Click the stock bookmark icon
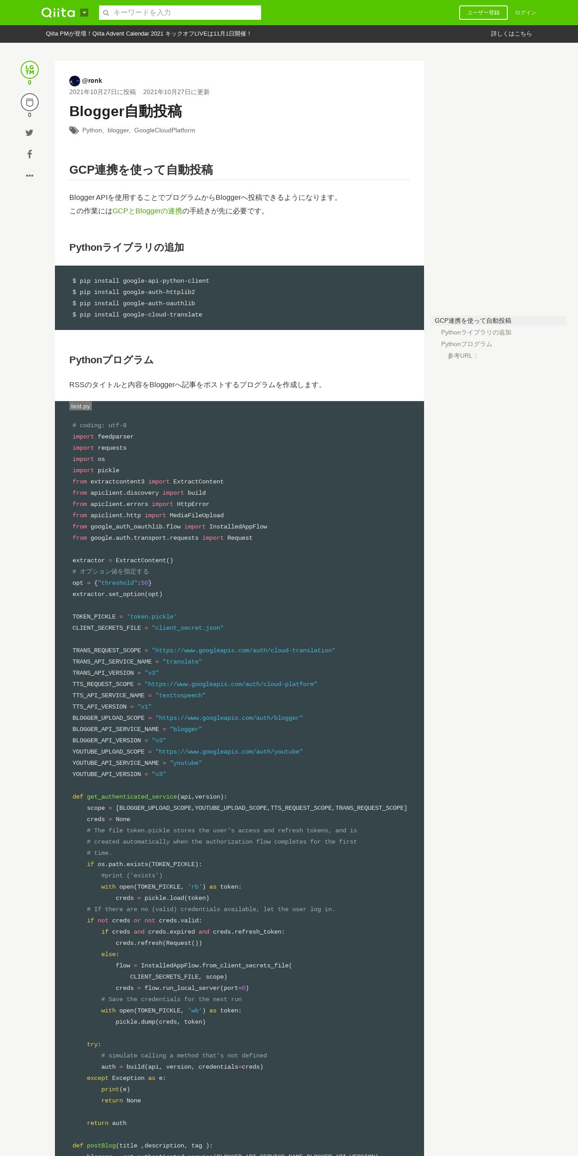The width and height of the screenshot is (578, 1156). (30, 102)
